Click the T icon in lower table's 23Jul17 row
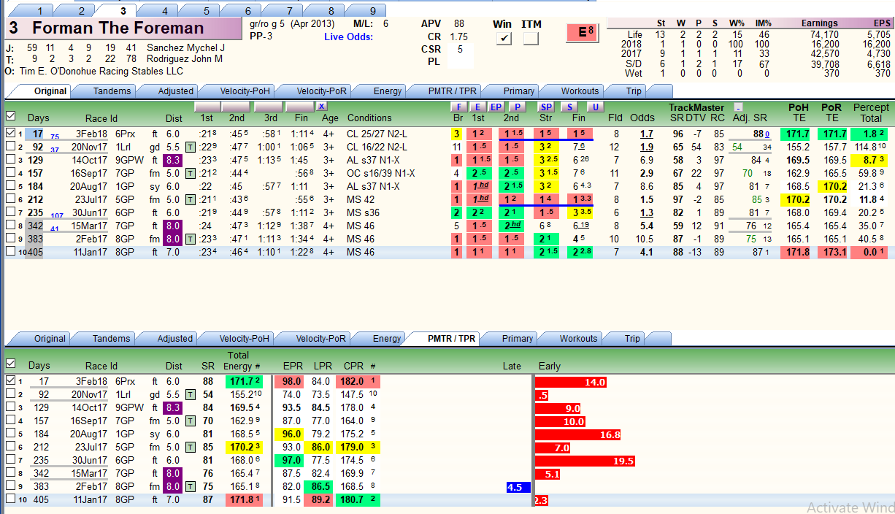The image size is (895, 514). pyautogui.click(x=191, y=448)
